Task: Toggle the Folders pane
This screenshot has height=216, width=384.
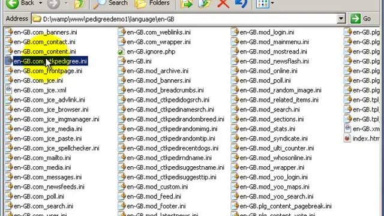Action: tap(152, 4)
